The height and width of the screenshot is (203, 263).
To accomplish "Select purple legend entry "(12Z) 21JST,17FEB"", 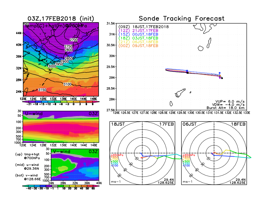I will point(138,31).
